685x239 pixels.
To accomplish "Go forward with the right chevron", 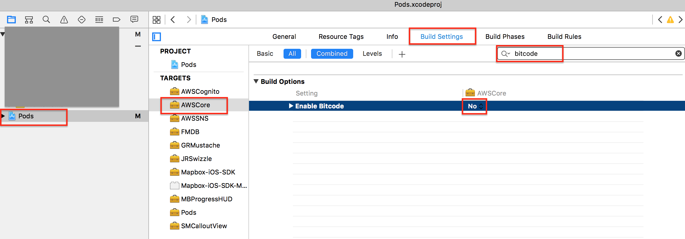I will [x=189, y=20].
